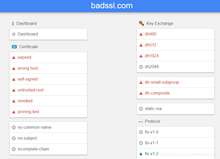
Task: Go to the dh-small-subgroup test
Action: (x=162, y=82)
